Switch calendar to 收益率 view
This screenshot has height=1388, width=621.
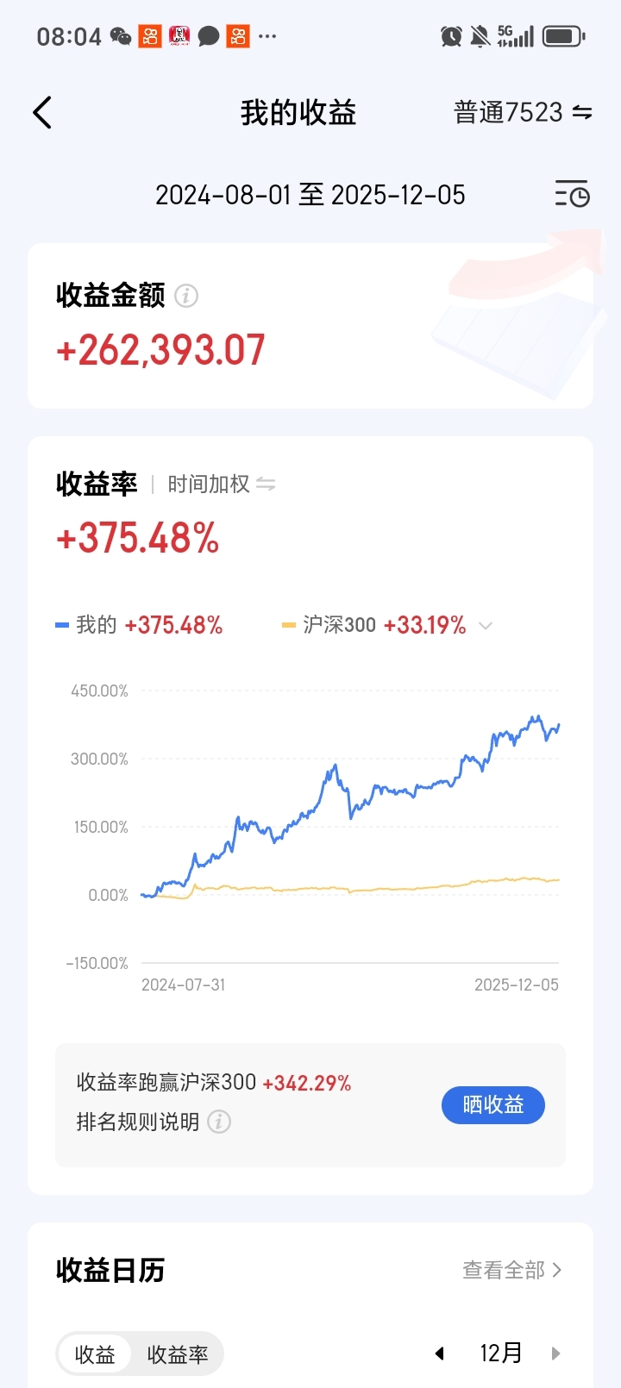click(x=178, y=1354)
